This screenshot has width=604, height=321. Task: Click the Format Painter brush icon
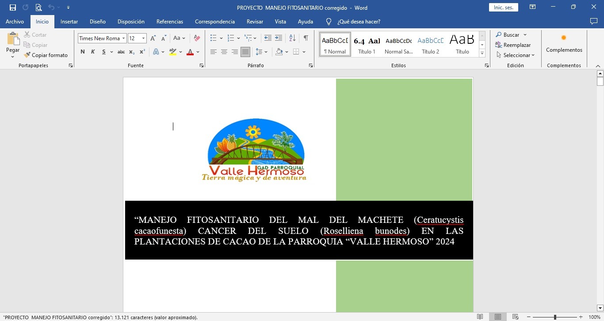(x=27, y=55)
